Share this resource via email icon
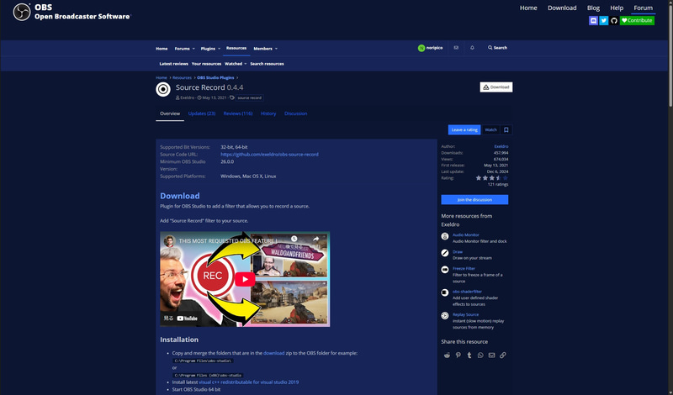The height and width of the screenshot is (395, 673). (491, 355)
